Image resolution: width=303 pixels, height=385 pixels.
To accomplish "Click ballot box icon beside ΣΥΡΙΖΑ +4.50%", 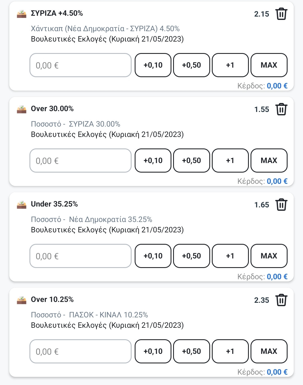I will (x=22, y=14).
